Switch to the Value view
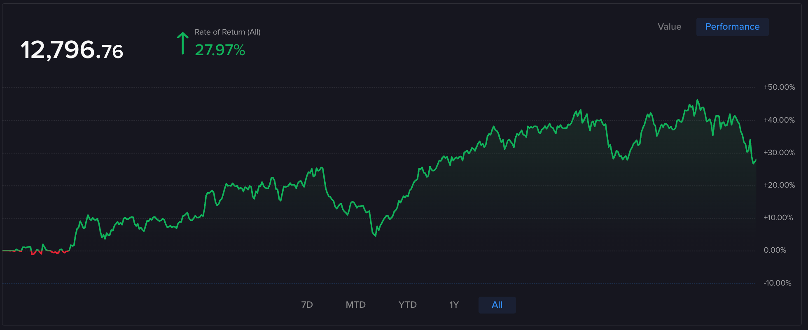The height and width of the screenshot is (330, 808). point(669,27)
